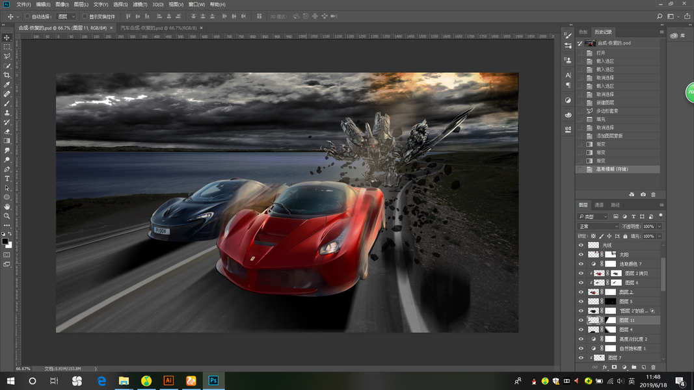Open the 文件(F) menu
Screen dimensions: 694x390
(x=23, y=5)
